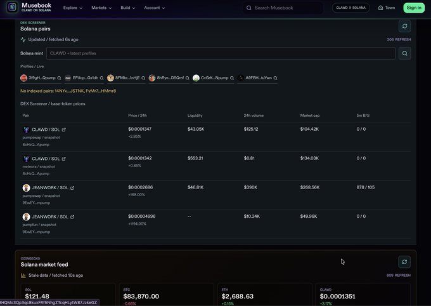
Task: Click the market cap $49.96K
Action: pos(309,216)
